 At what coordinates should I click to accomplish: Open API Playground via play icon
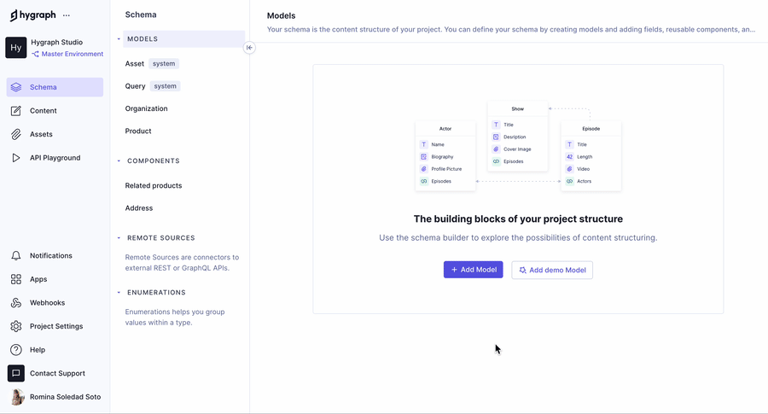(16, 158)
